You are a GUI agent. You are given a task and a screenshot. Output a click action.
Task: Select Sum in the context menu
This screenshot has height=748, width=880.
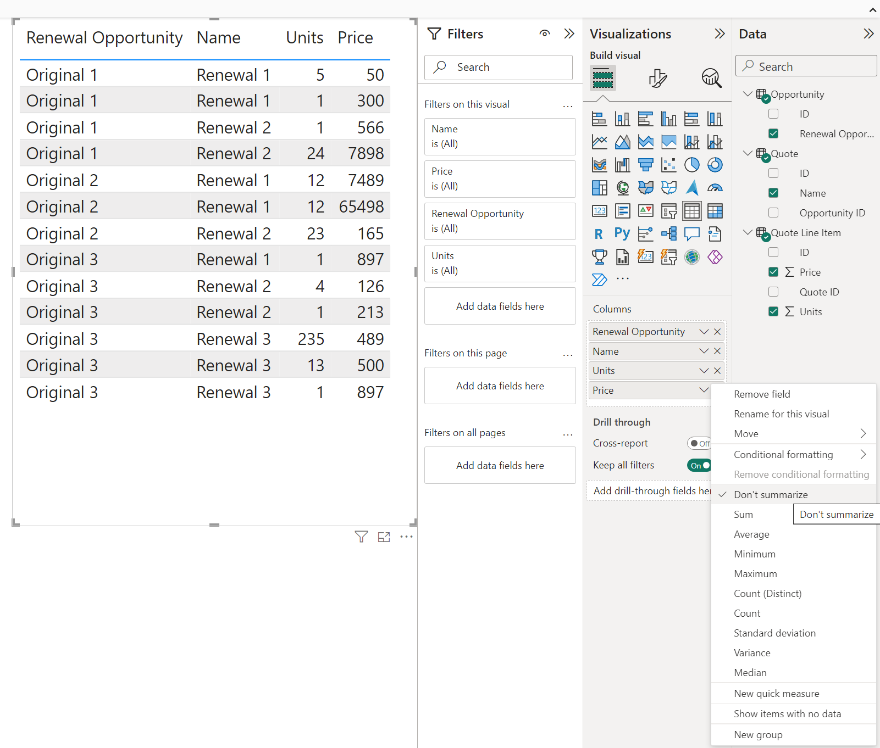tap(743, 515)
